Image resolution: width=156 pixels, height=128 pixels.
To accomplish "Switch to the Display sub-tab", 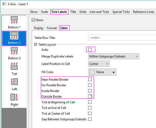I will point(39,28).
